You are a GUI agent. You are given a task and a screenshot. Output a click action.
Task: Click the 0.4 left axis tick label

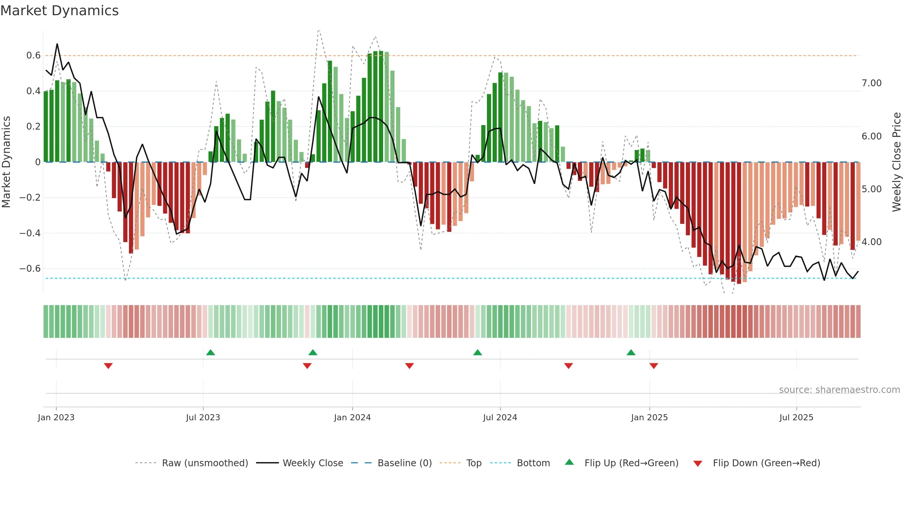click(33, 91)
